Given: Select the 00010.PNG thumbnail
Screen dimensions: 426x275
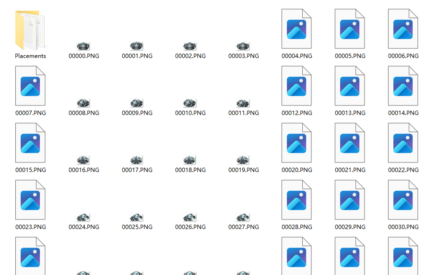Looking at the screenshot, I should (190, 103).
